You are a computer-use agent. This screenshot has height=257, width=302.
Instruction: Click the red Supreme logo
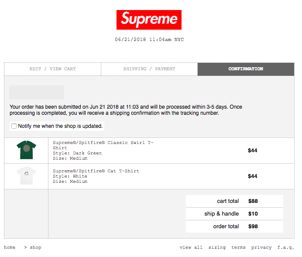tap(149, 20)
